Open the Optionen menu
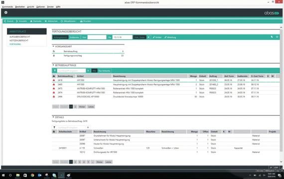Image resolution: width=284 pixels, height=179 pixels. pos(40,6)
